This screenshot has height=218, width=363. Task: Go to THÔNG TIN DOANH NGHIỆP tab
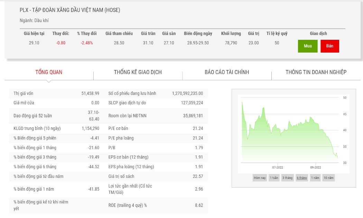[316, 72]
